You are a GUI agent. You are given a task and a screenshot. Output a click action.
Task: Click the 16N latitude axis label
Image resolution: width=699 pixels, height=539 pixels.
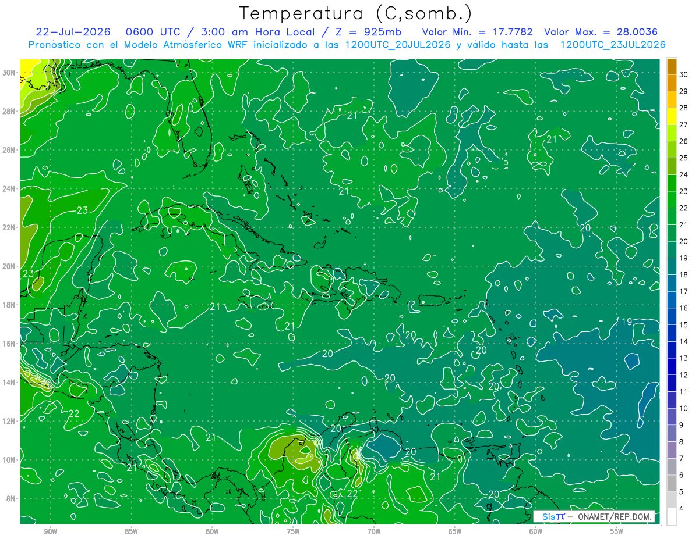pyautogui.click(x=10, y=344)
